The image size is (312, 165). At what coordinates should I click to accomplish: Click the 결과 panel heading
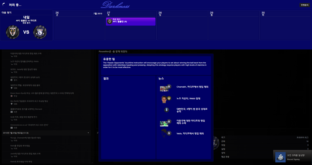(x=106, y=79)
